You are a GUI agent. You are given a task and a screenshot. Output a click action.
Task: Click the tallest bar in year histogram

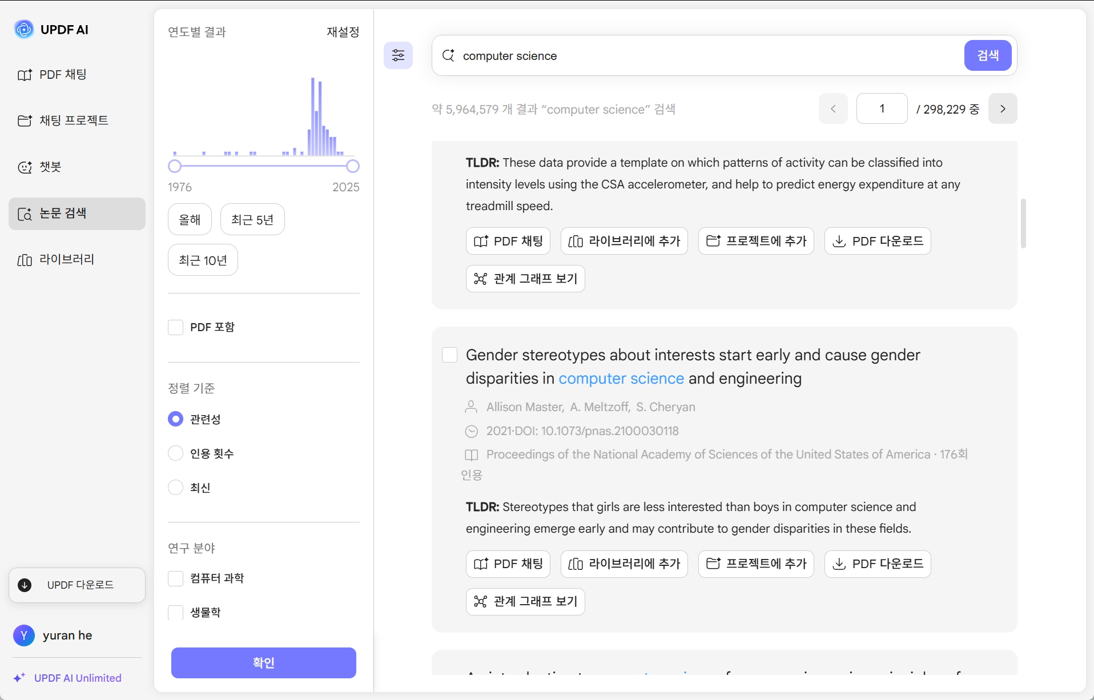pyautogui.click(x=313, y=116)
